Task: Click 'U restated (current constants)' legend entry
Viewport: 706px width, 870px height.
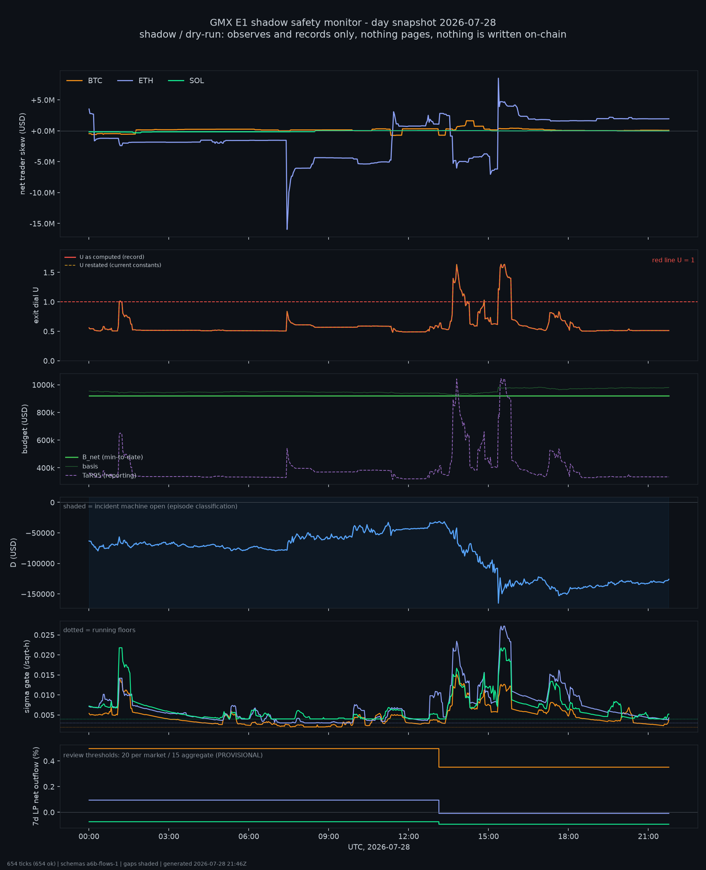Action: 112,265
